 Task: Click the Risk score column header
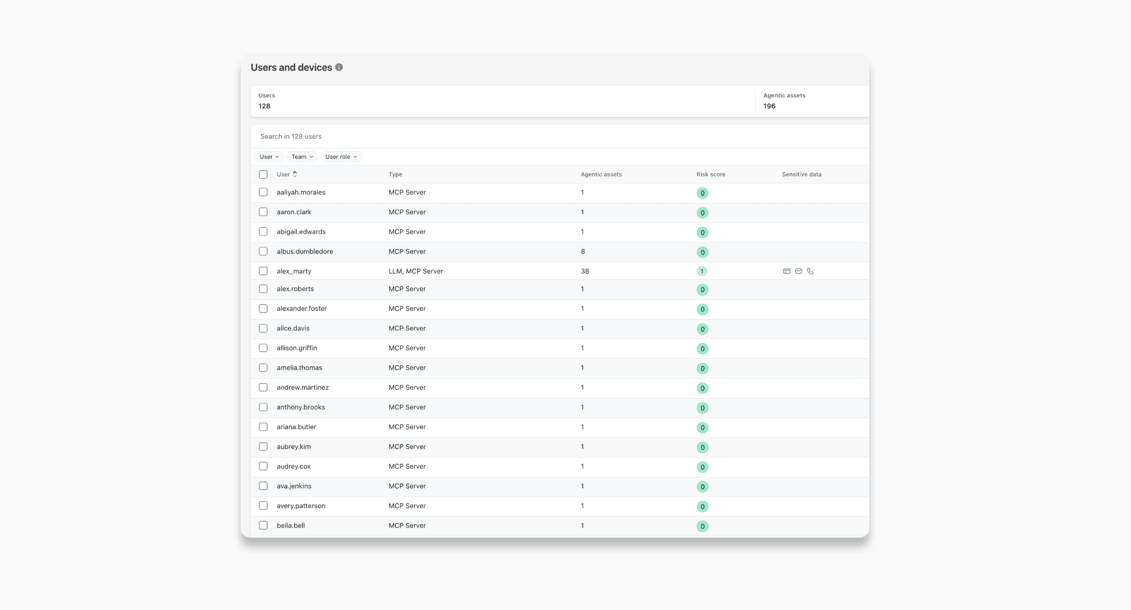(x=711, y=174)
